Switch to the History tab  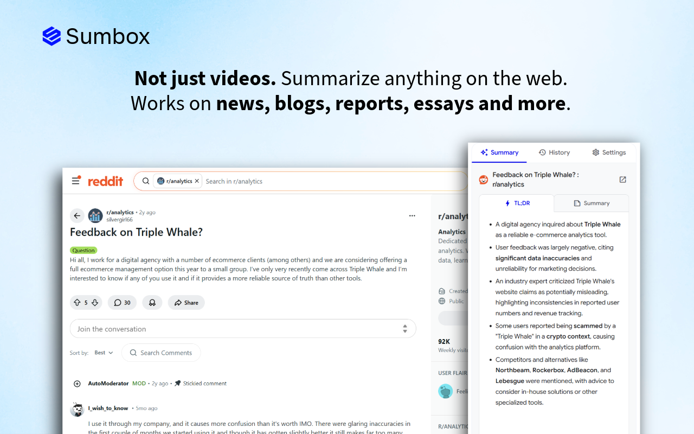coord(554,152)
